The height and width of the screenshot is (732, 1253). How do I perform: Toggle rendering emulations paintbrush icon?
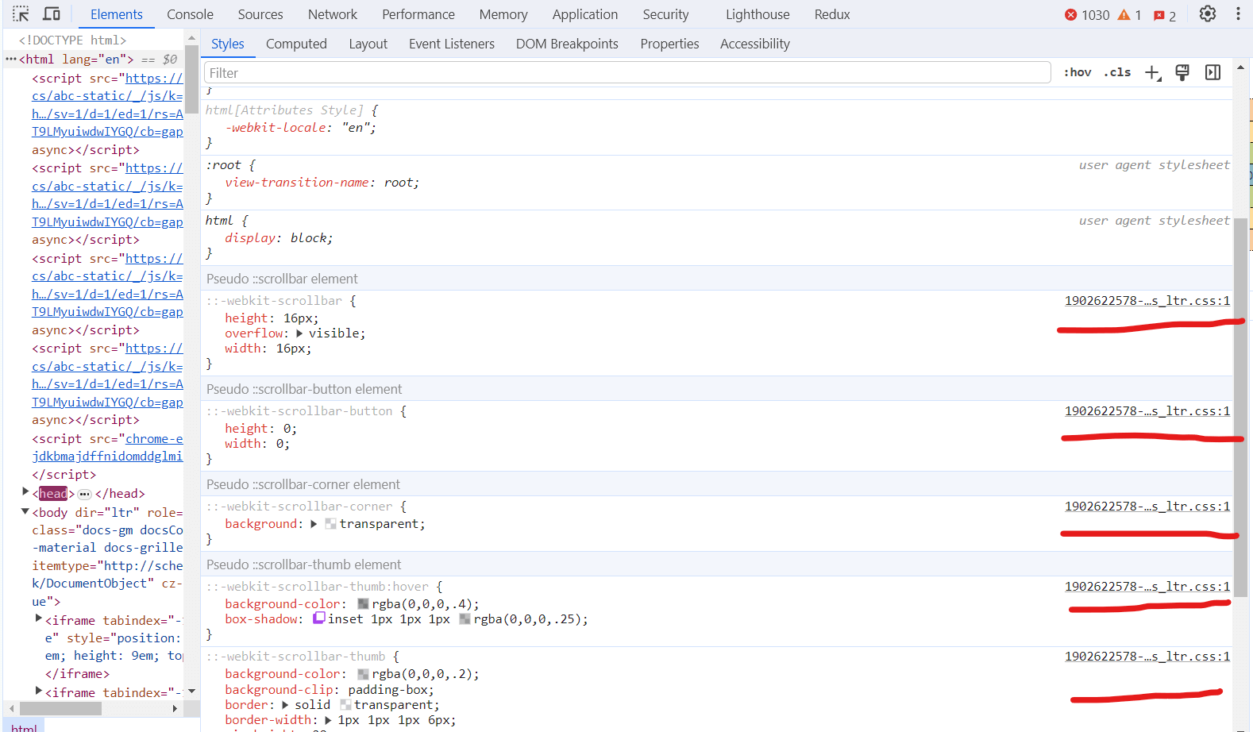1182,73
